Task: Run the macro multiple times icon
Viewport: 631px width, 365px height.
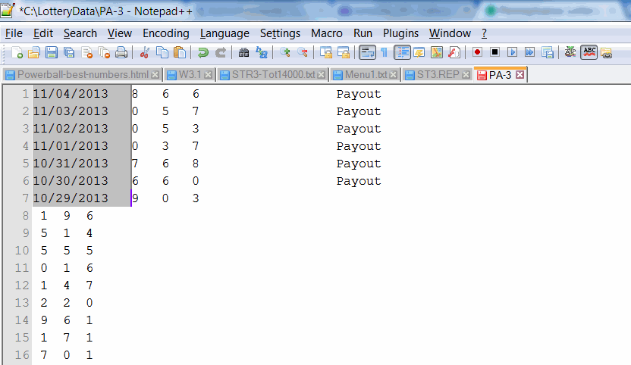Action: click(x=529, y=52)
